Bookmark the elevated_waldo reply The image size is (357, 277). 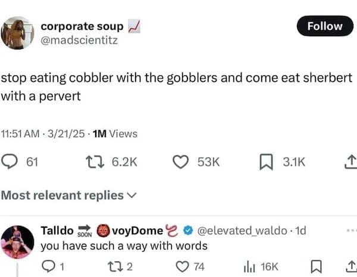(x=318, y=266)
